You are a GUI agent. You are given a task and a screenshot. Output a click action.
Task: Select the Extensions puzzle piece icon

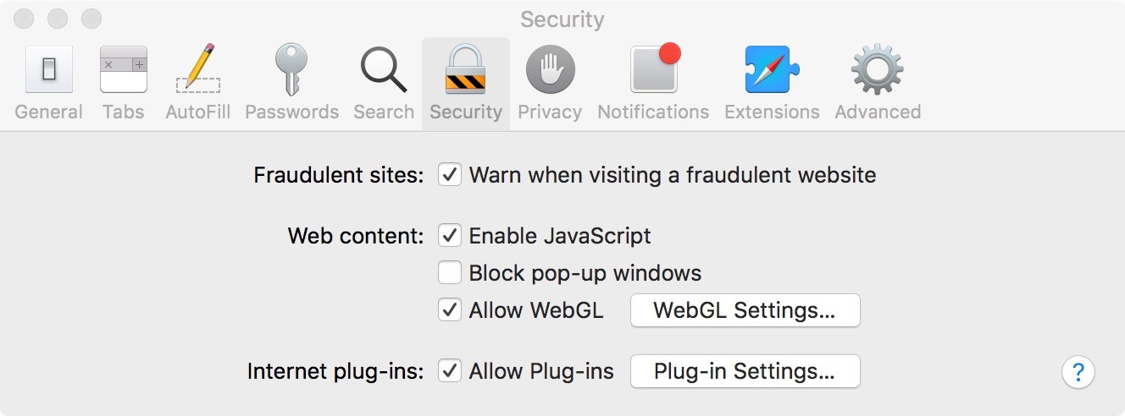click(x=772, y=70)
